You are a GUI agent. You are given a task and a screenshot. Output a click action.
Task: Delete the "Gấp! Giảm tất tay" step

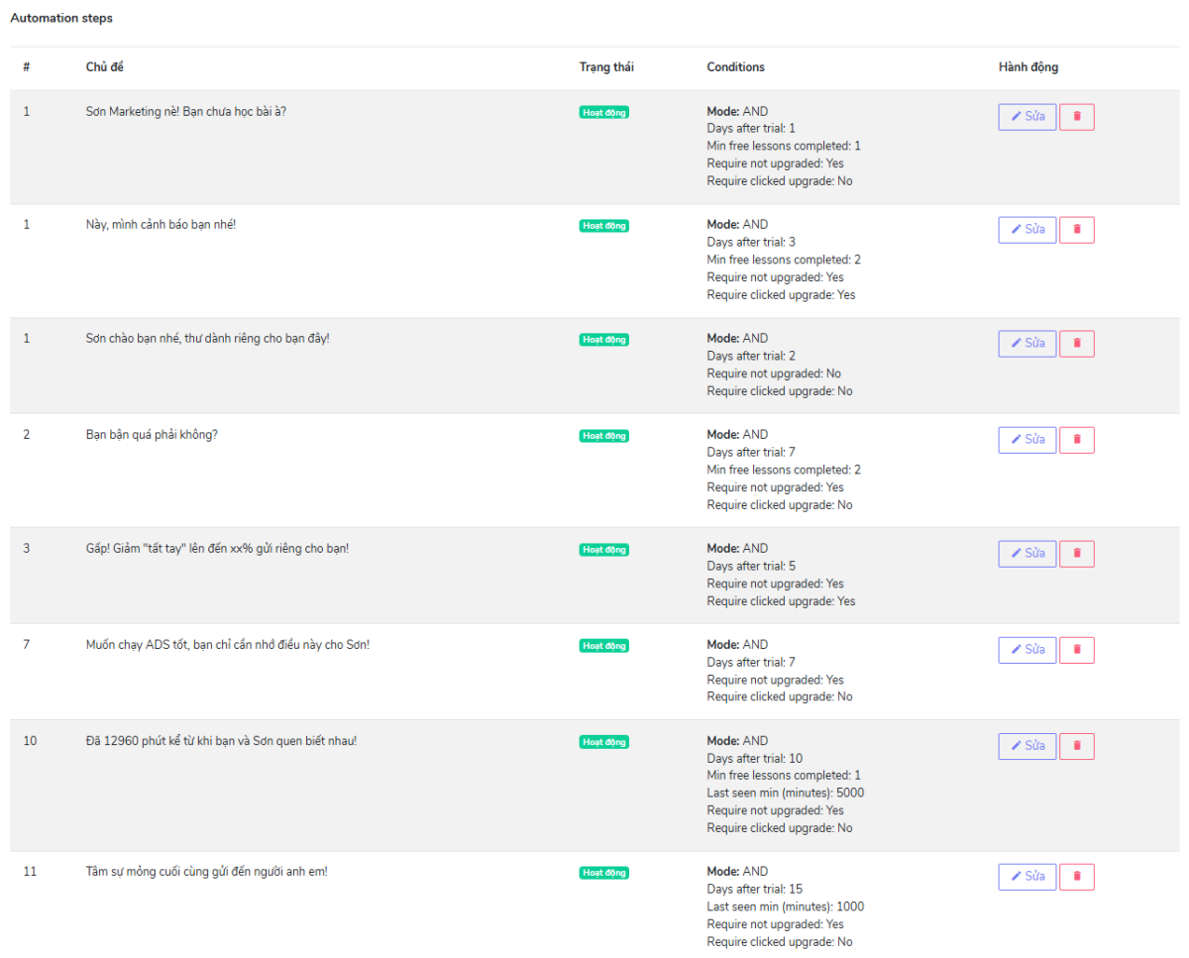click(x=1077, y=554)
